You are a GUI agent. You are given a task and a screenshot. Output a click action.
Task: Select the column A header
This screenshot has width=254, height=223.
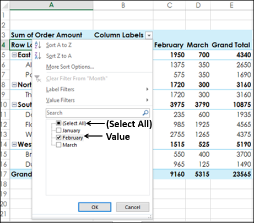tap(51, 5)
